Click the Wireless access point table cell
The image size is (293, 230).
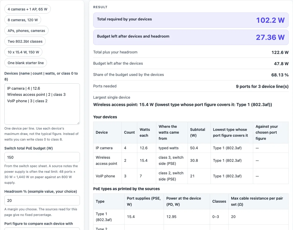point(107,160)
